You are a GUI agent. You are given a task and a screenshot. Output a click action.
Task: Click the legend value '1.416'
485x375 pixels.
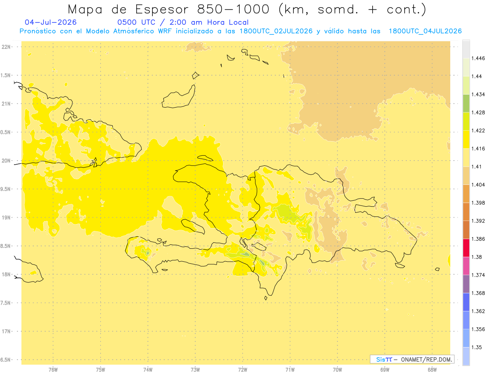pos(478,149)
